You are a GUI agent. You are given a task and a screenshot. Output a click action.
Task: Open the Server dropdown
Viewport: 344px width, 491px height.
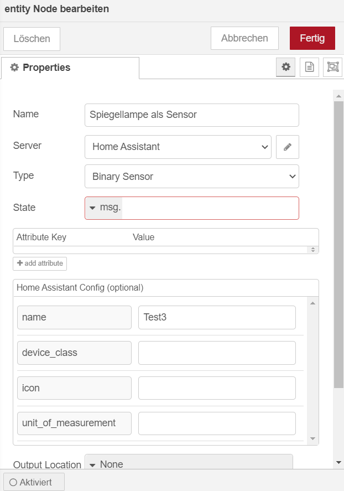pyautogui.click(x=178, y=147)
